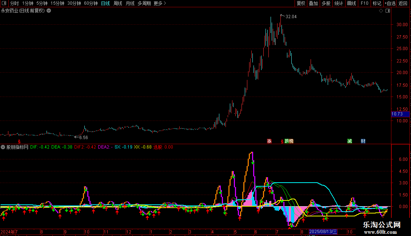Screen dimensions: 411x236
Task: Switch to 分时 intraday view
Action: 15,3
